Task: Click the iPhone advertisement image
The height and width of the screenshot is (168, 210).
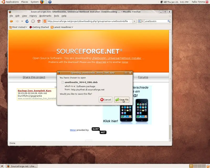Action: [x=127, y=105]
